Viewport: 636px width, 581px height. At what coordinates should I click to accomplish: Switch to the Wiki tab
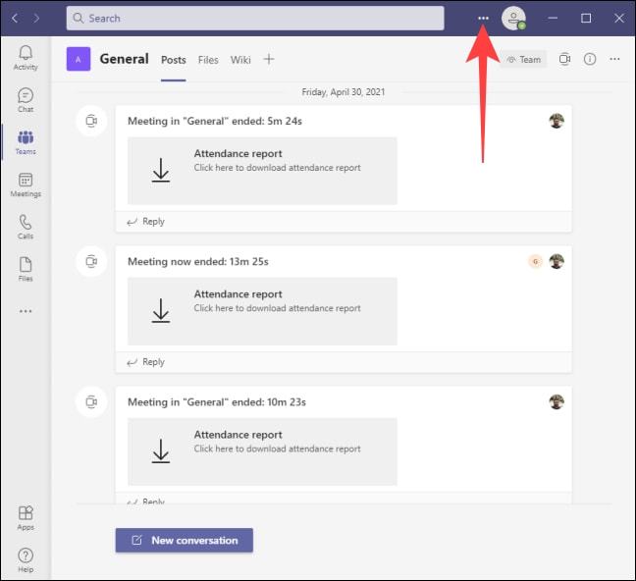pyautogui.click(x=240, y=60)
